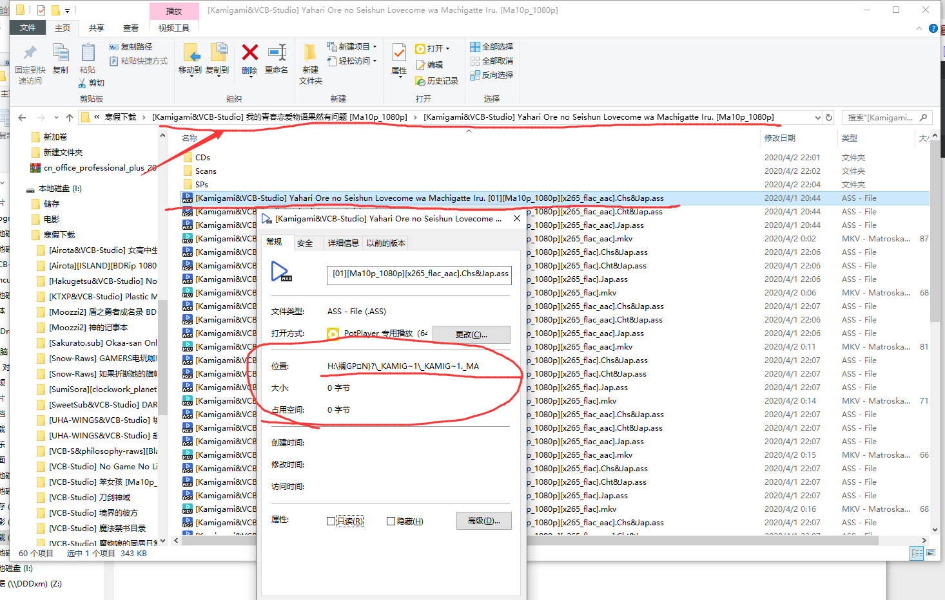Screen dimensions: 945x600
Task: Switch to the 共享 (Share) ribbon tab
Action: [x=97, y=28]
